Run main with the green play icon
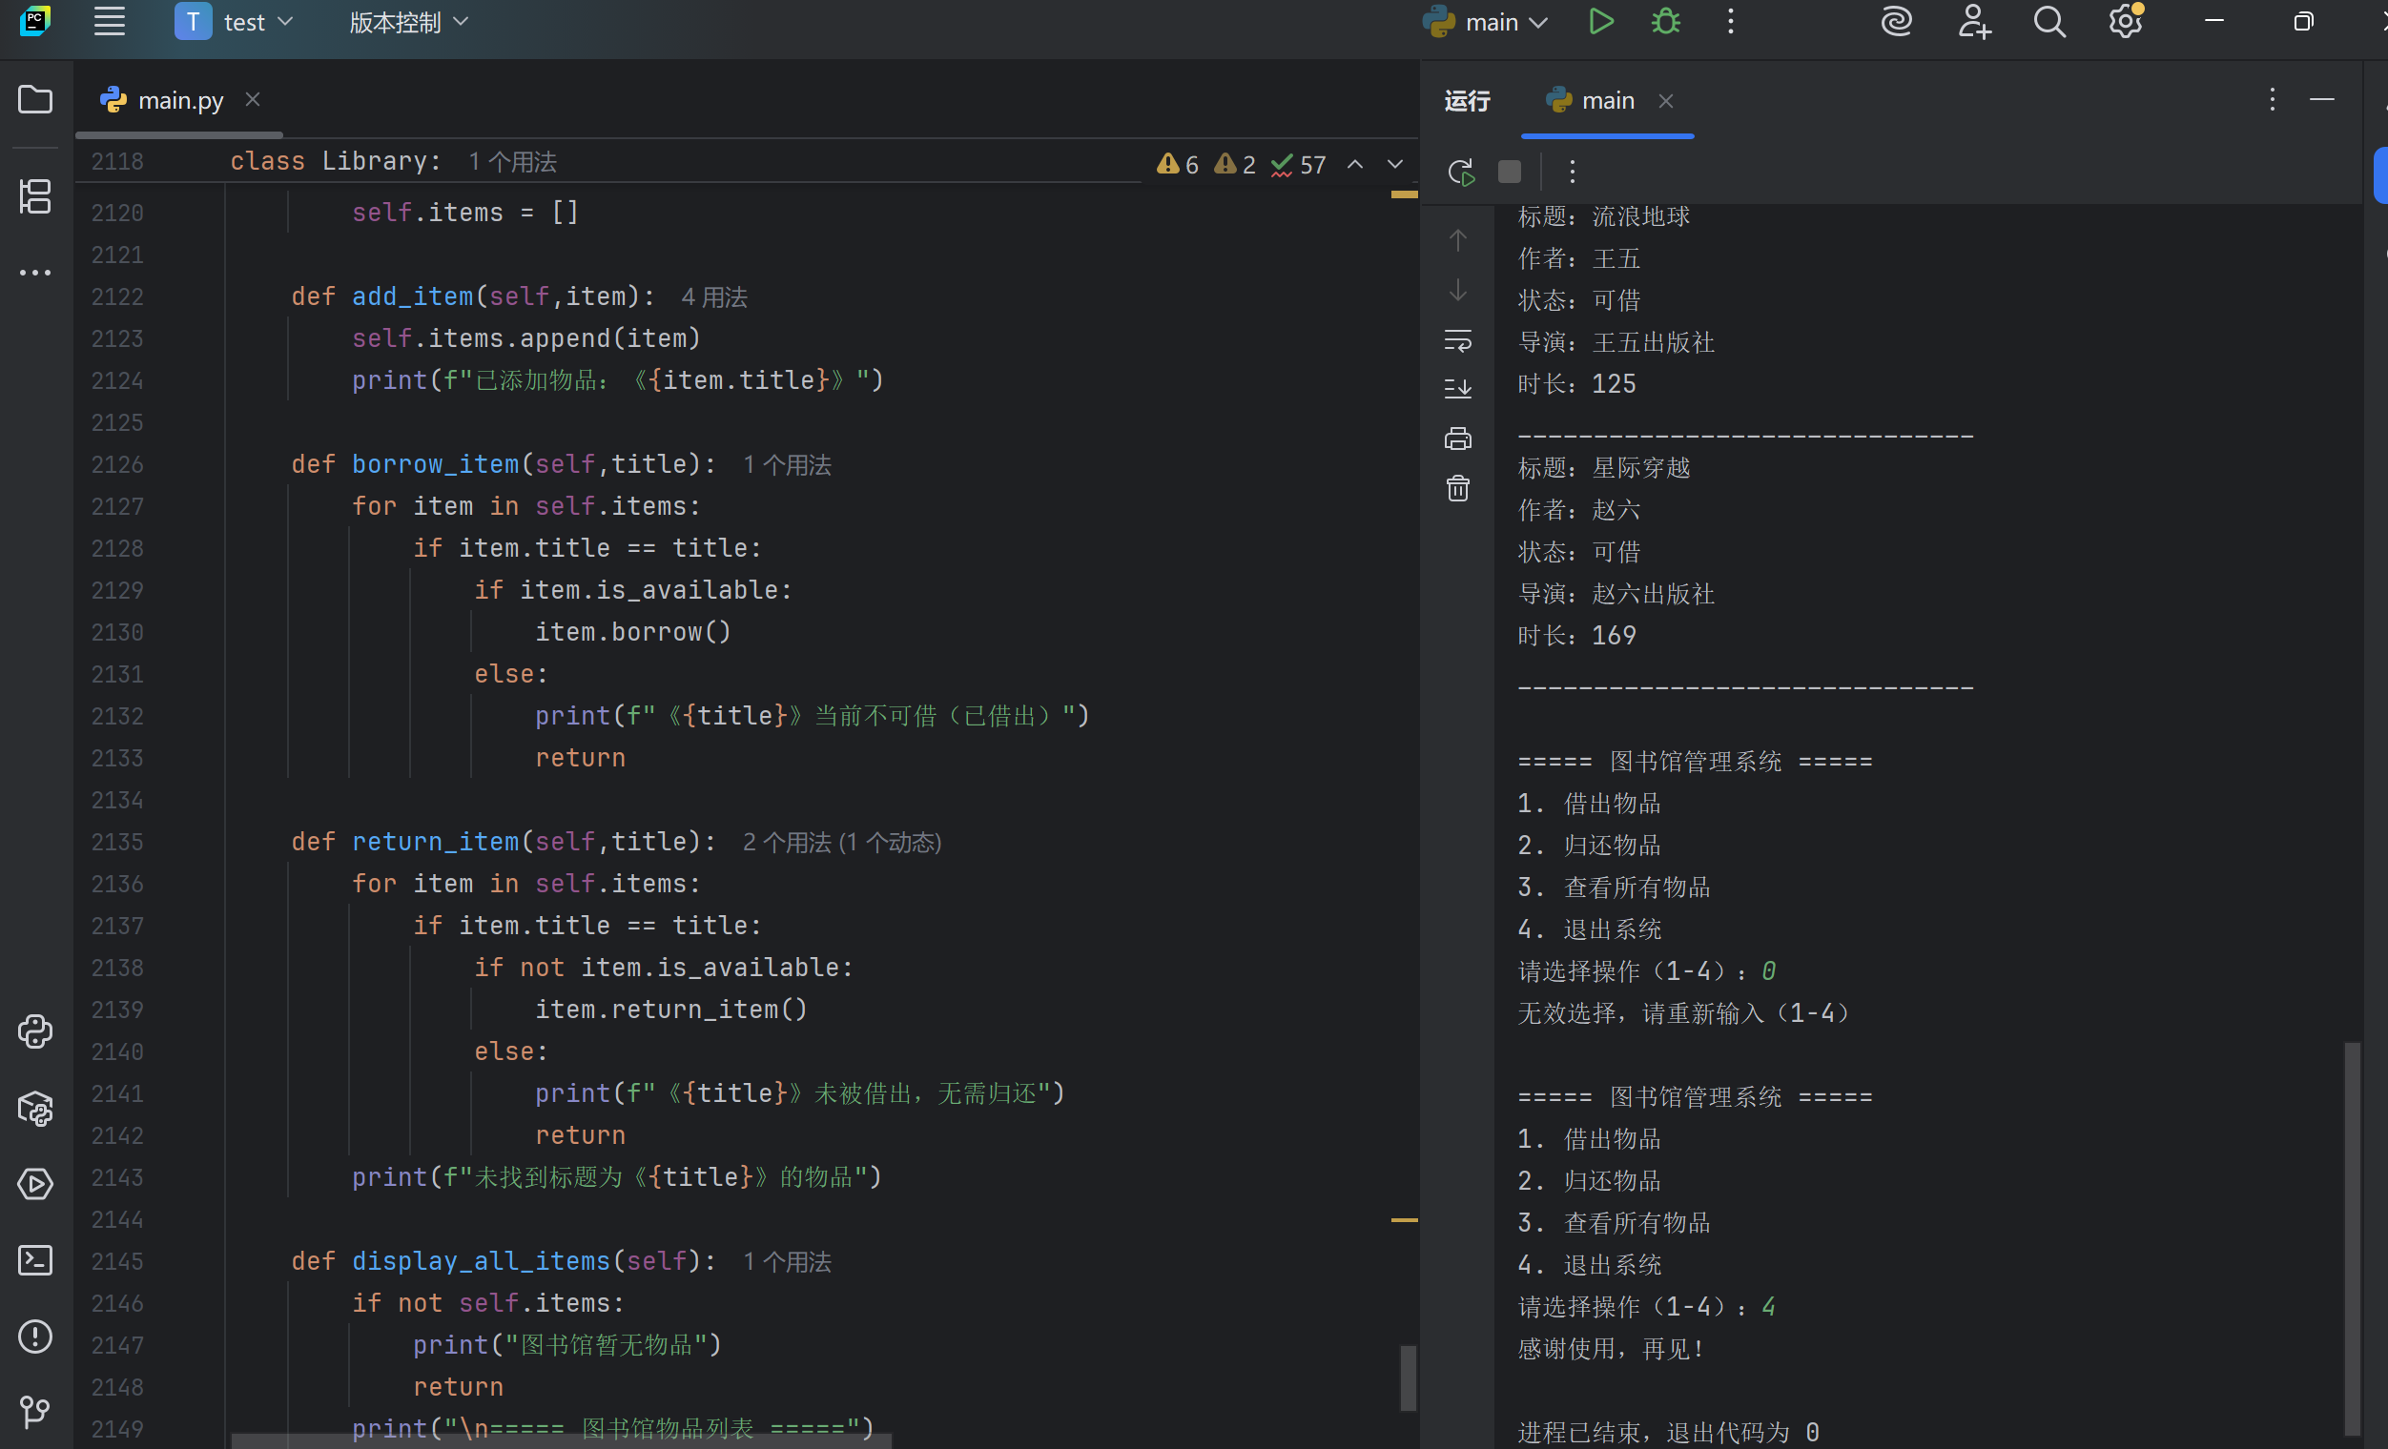The width and height of the screenshot is (2388, 1449). click(x=1601, y=21)
